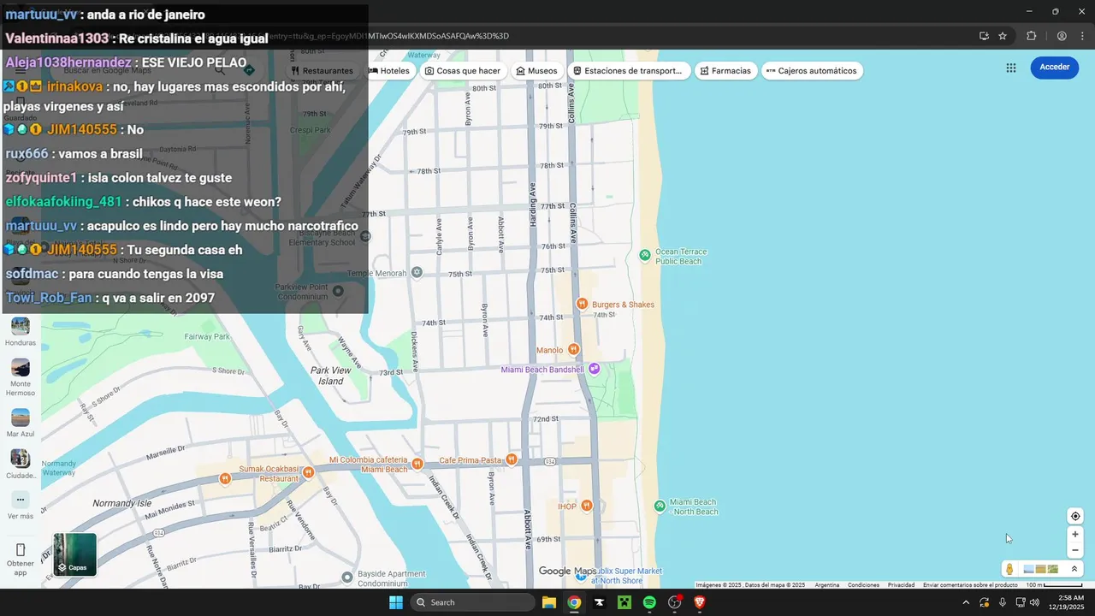Open the Honduras recent place thumbnail
Screen dimensions: 1095x616
click(x=21, y=332)
